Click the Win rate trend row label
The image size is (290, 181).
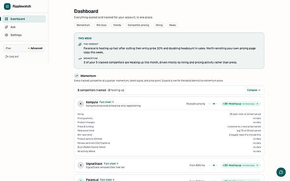click(x=85, y=135)
